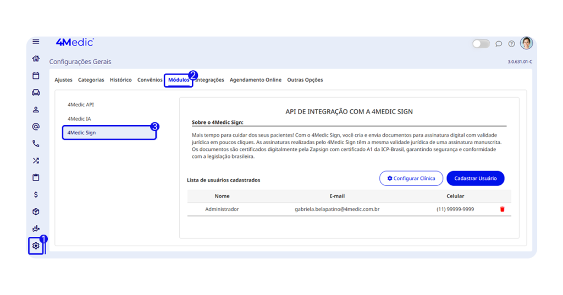This screenshot has width=563, height=295.
Task: Switch to the Ajustes tab
Action: 64,80
